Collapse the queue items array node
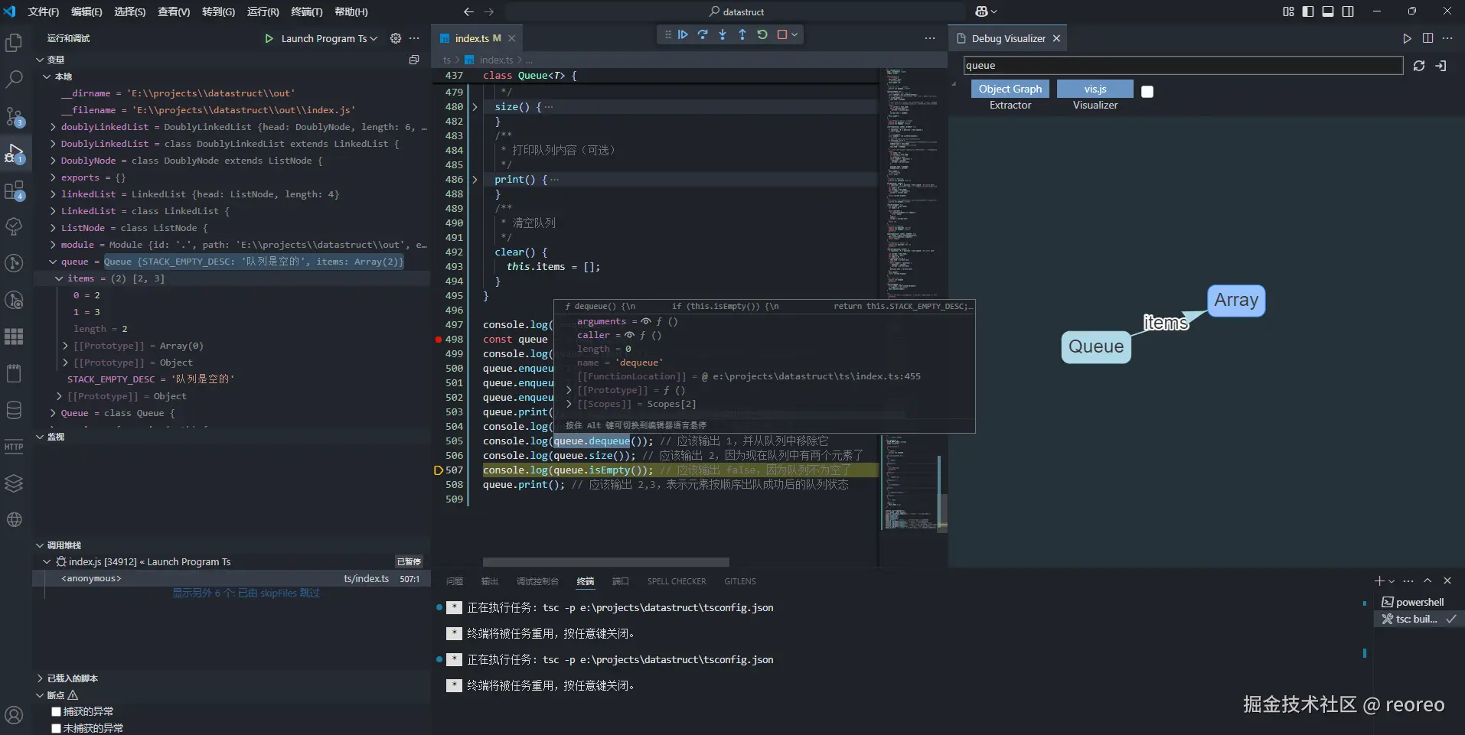 (59, 278)
